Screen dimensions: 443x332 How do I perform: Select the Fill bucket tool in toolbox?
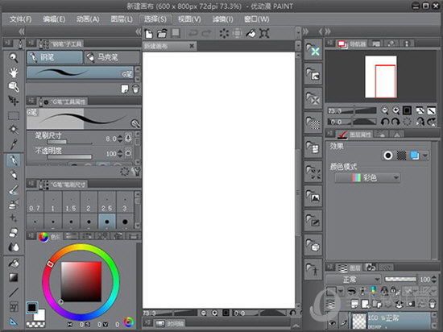tap(13, 264)
